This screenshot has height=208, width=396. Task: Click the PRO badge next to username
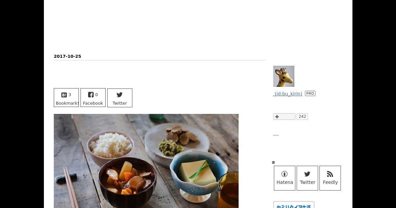tap(310, 93)
